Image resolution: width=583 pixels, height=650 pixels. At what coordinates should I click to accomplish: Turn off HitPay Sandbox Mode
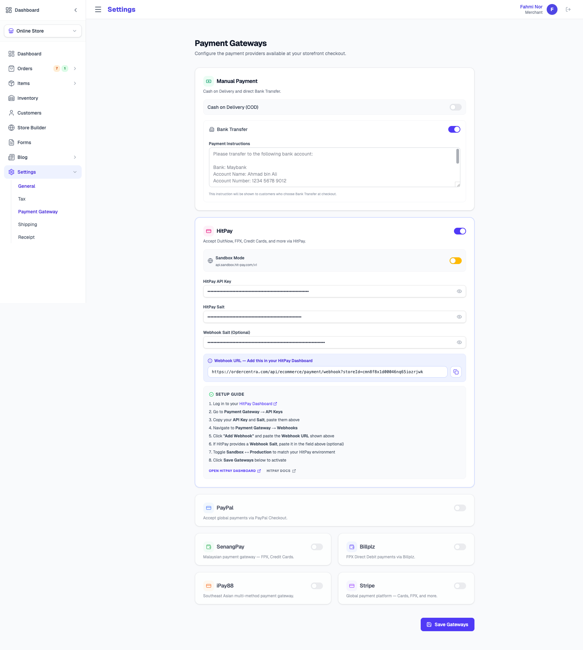click(x=455, y=261)
